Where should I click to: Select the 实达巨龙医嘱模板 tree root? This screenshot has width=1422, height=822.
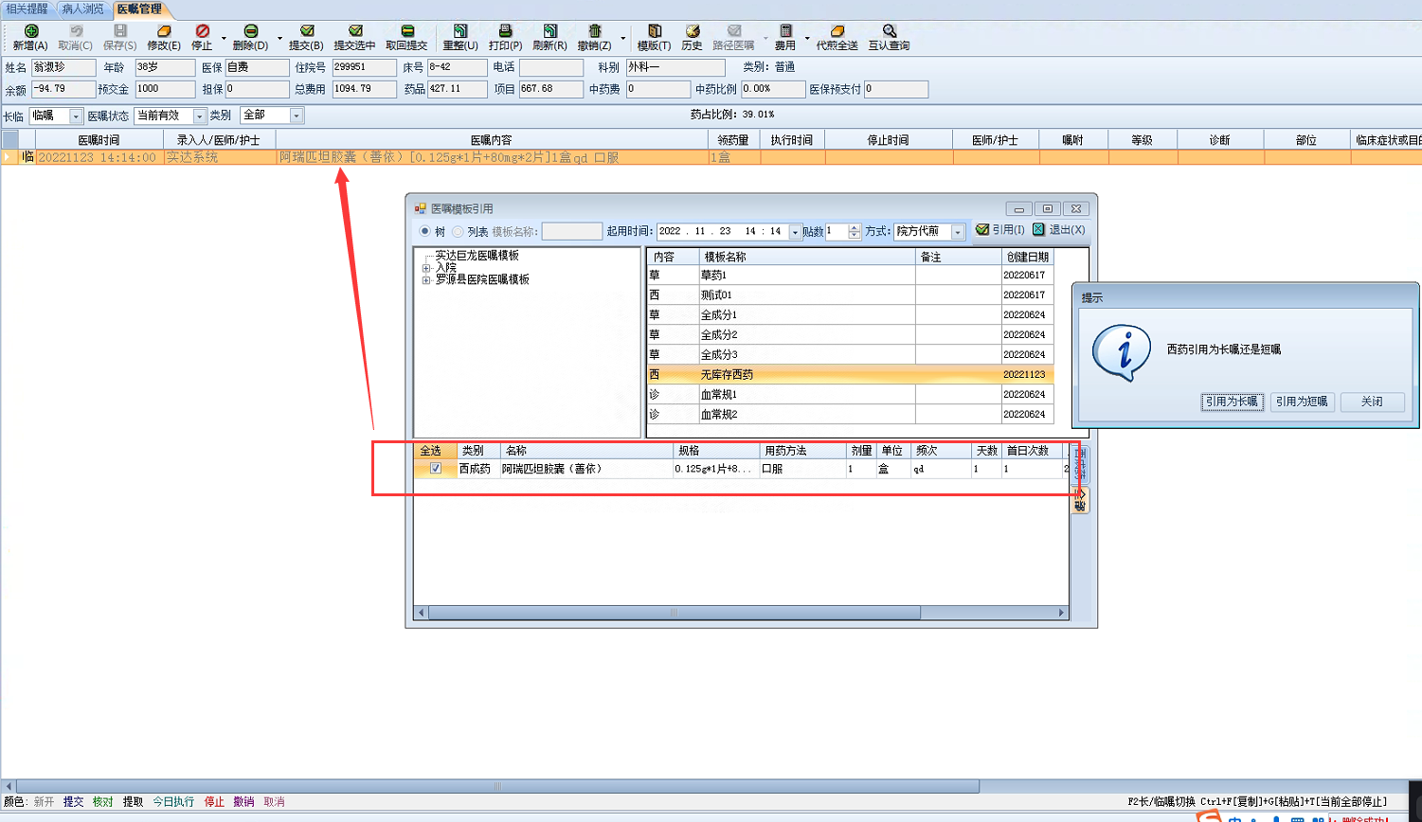click(x=477, y=256)
